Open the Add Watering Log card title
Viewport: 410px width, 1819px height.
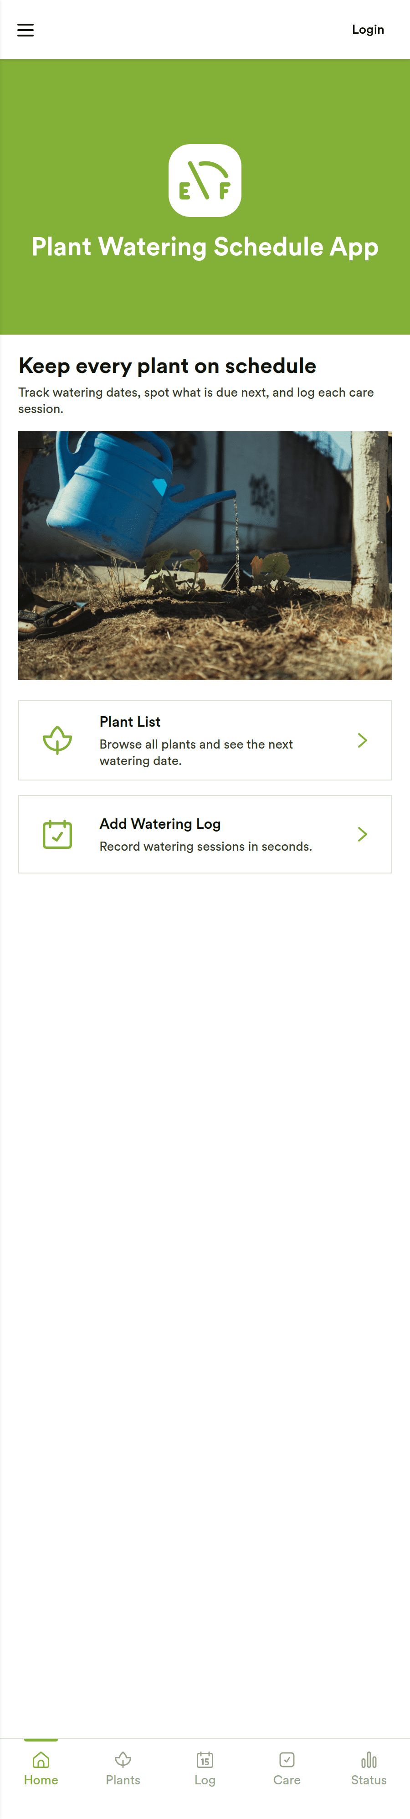tap(160, 823)
